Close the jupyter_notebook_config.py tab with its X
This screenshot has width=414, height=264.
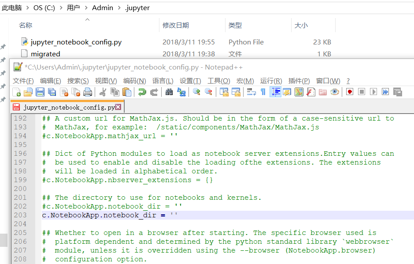(118, 107)
